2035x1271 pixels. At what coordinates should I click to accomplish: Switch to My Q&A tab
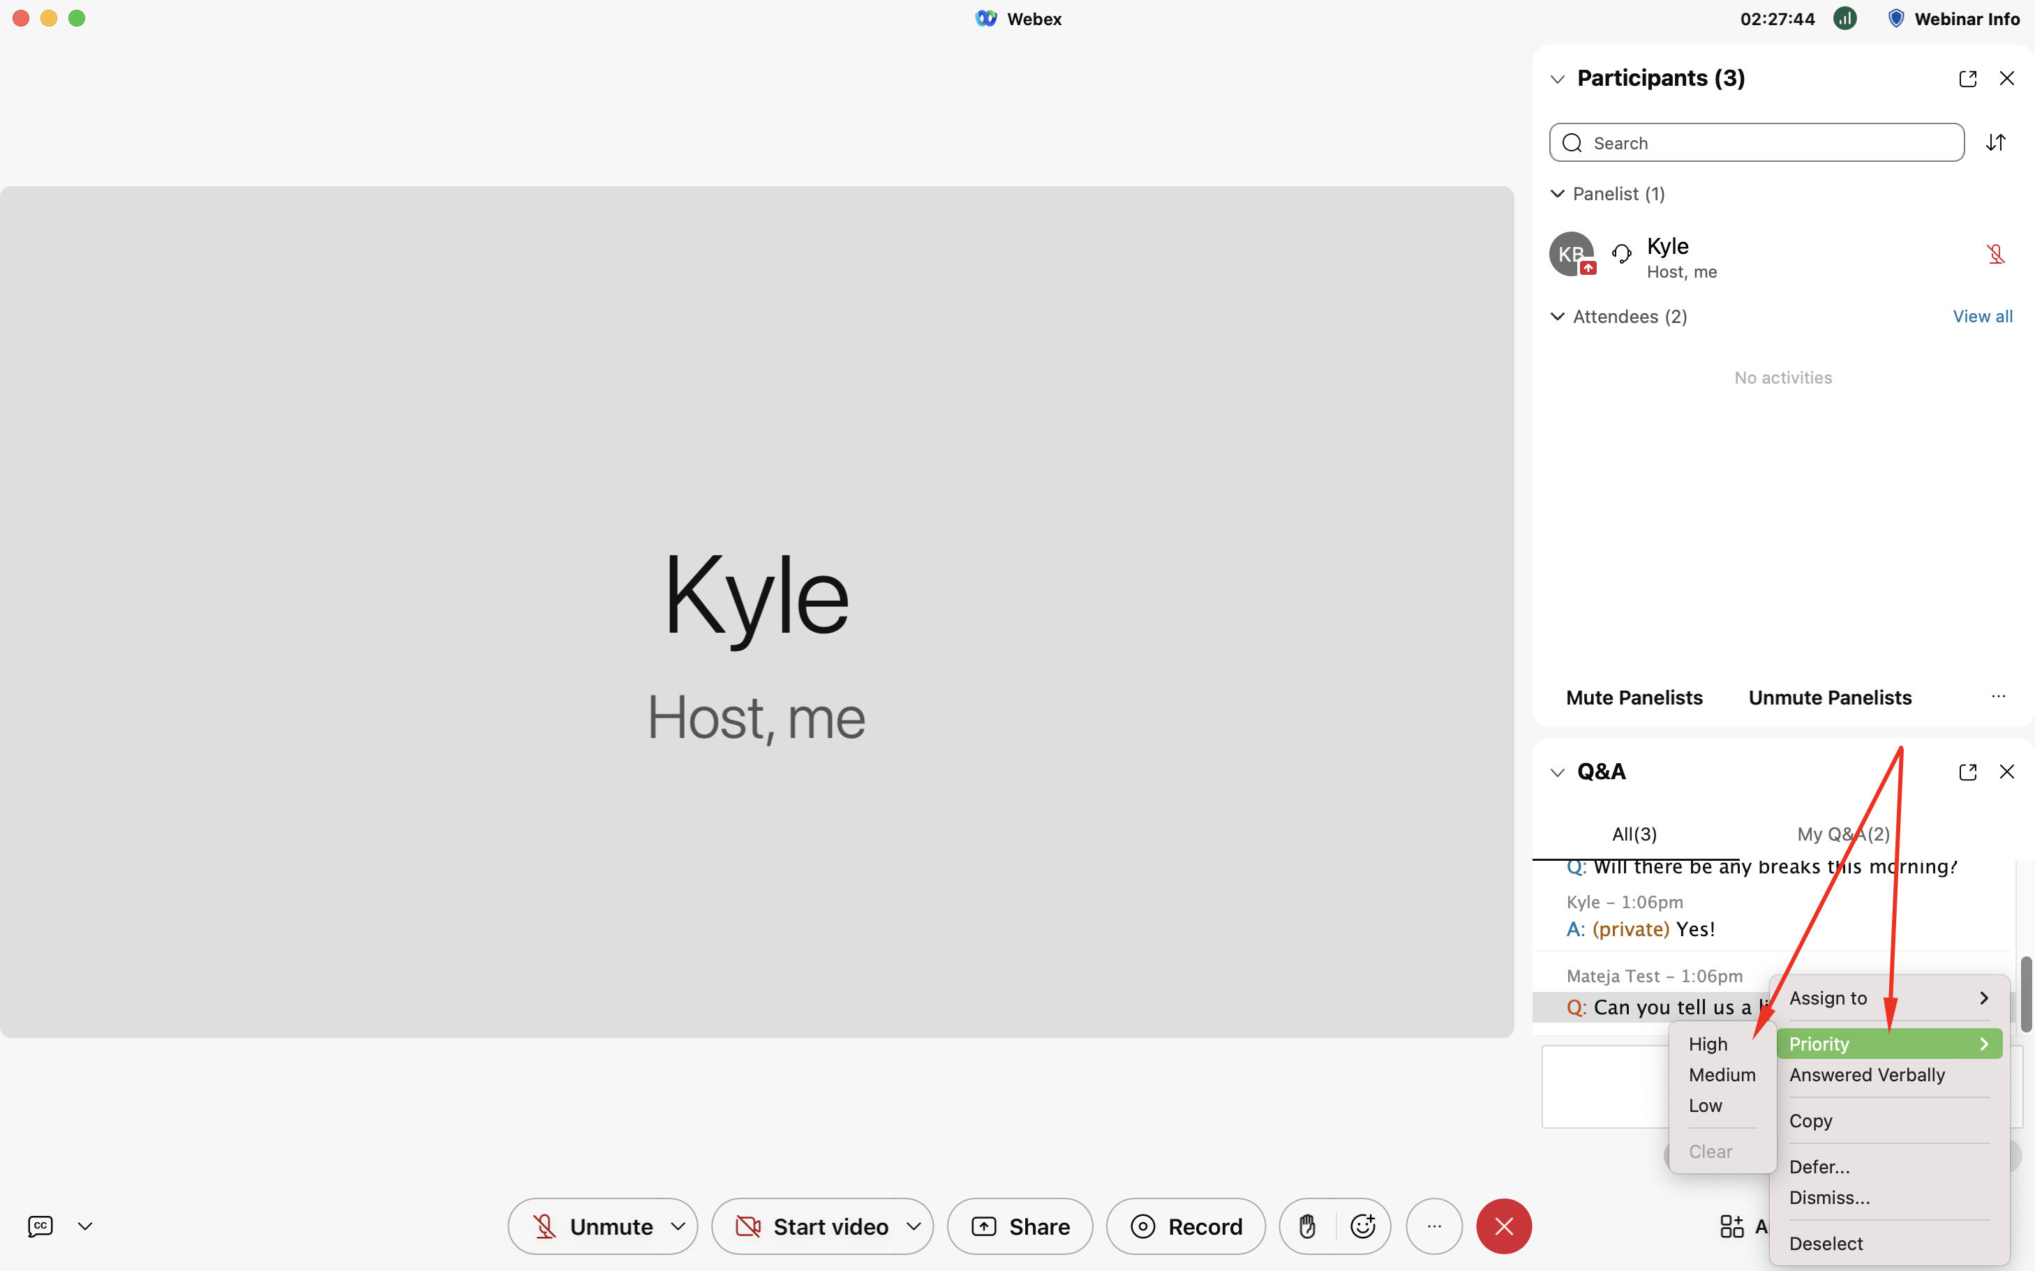(x=1843, y=834)
